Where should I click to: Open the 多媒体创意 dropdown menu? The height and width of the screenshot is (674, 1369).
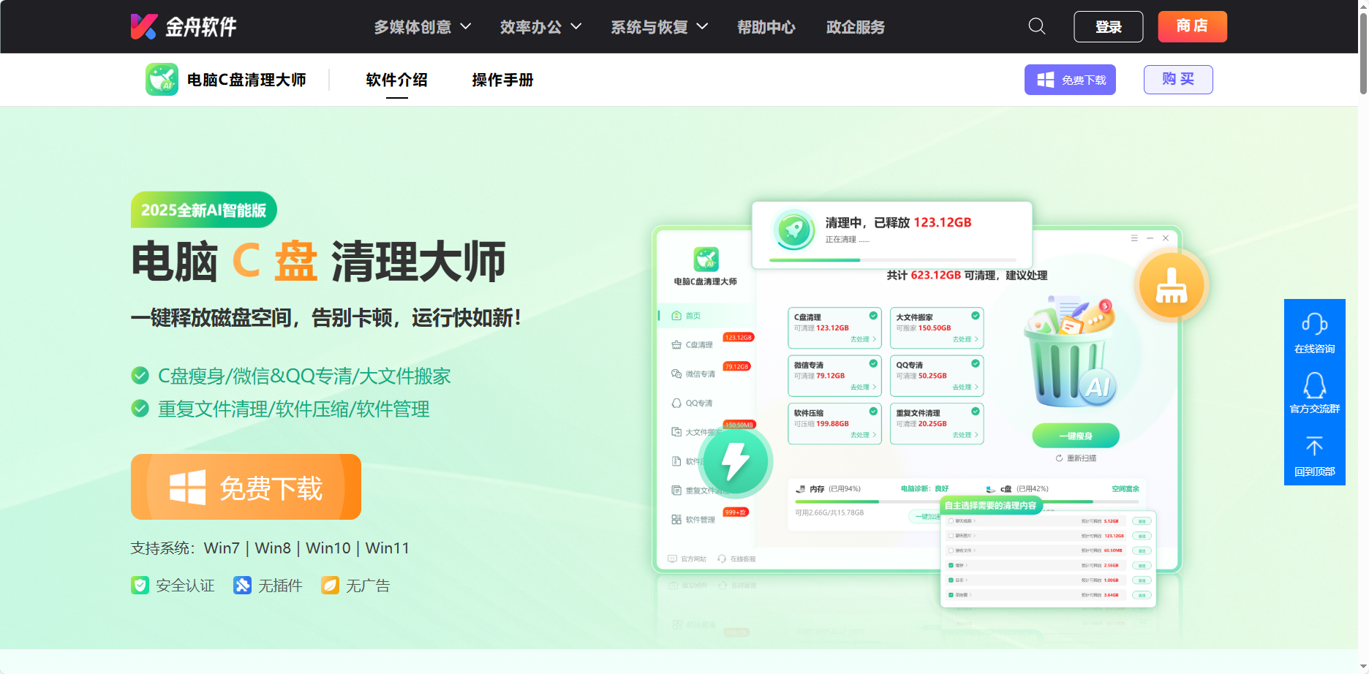(413, 26)
